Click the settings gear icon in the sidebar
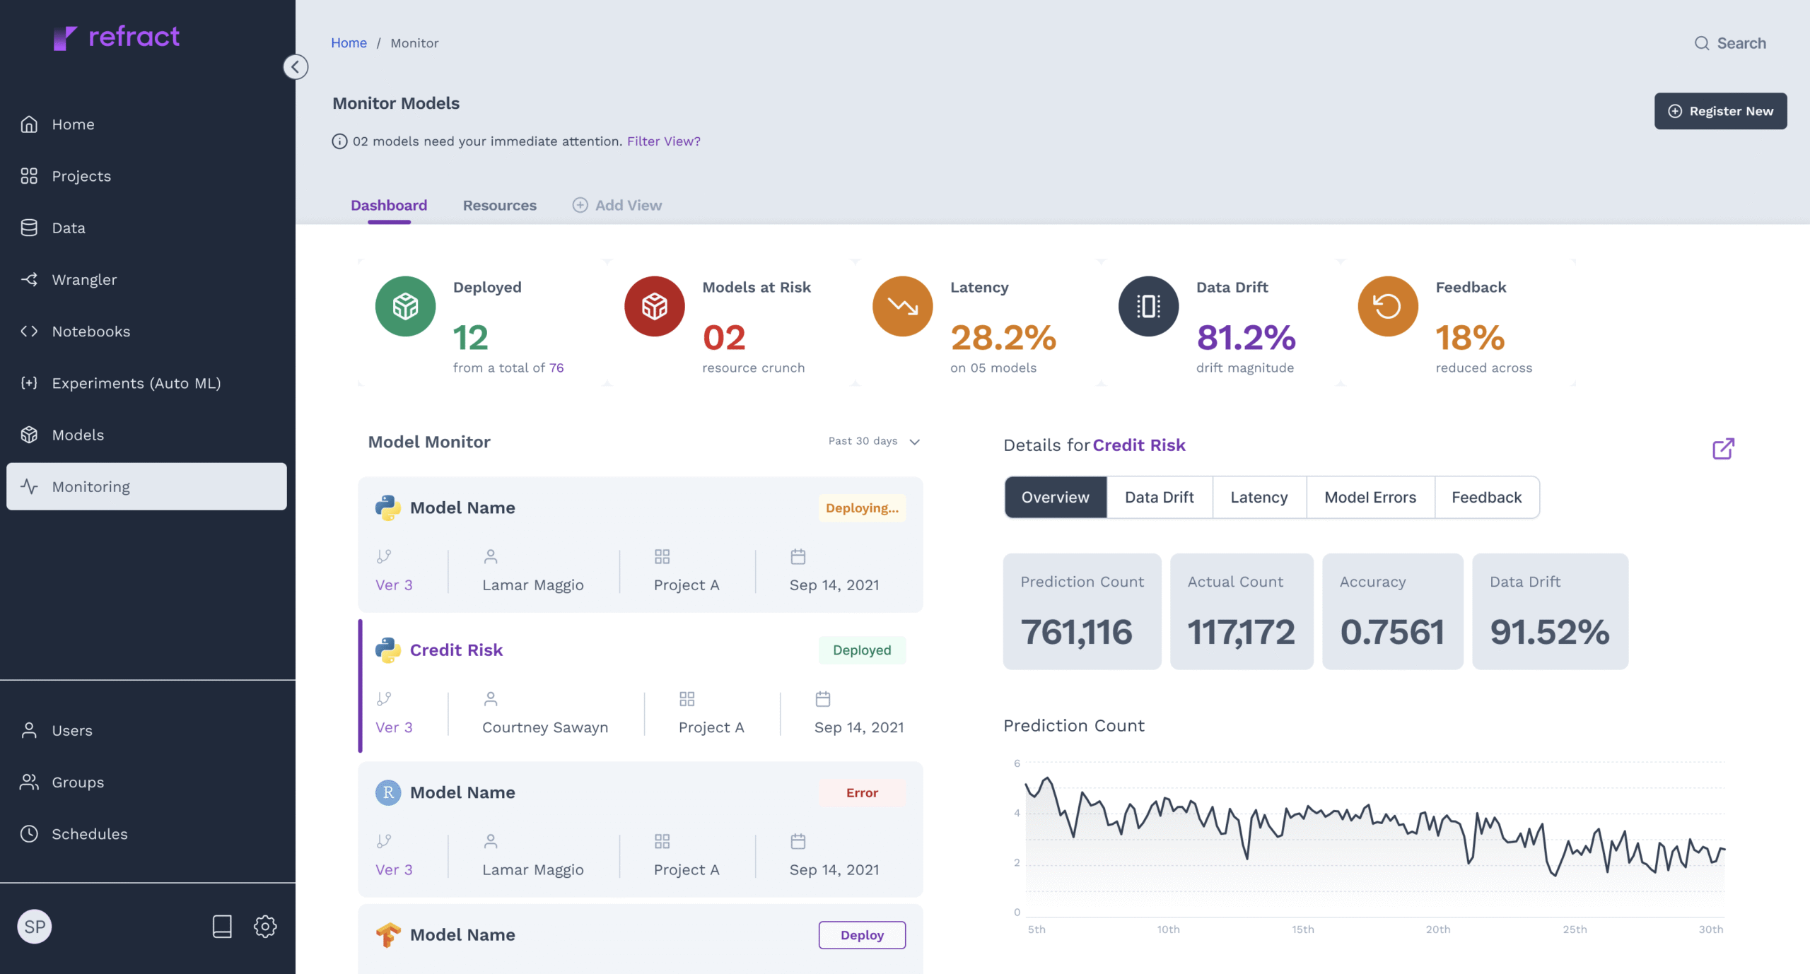The width and height of the screenshot is (1810, 974). coord(265,926)
